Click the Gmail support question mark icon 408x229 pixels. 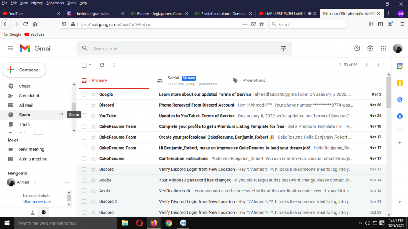[357, 48]
